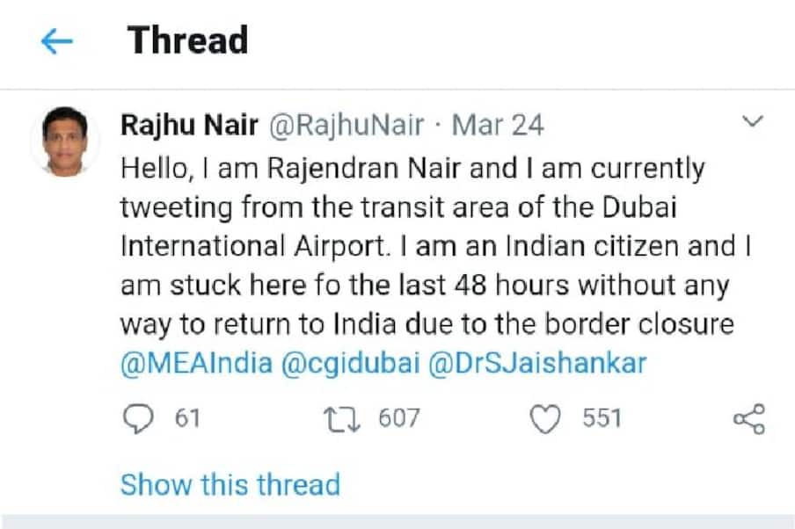Click the 551 likes count
The height and width of the screenshot is (529, 795).
tap(602, 418)
